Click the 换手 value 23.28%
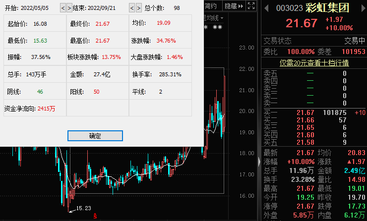The height and width of the screenshot is (221, 367). (x=303, y=179)
